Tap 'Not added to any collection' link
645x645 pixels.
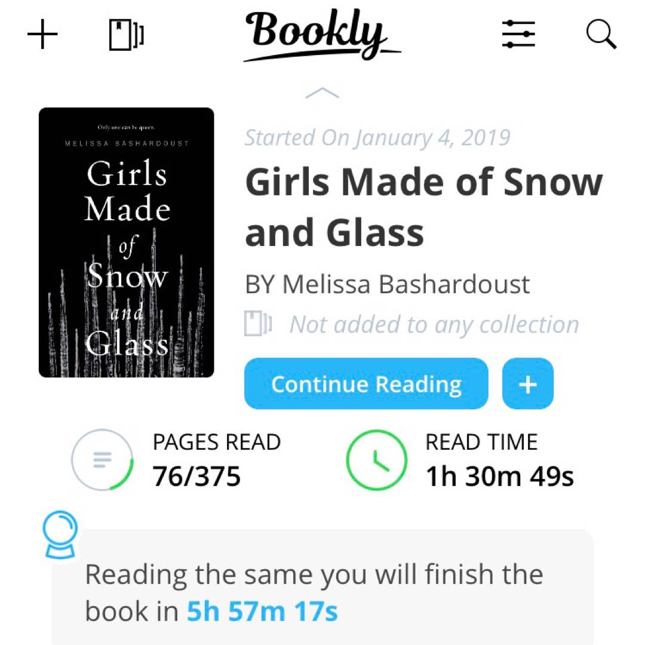click(434, 325)
